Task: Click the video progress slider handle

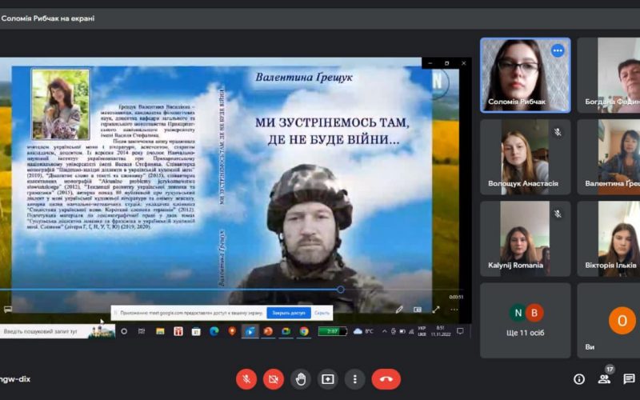Action: point(341,290)
